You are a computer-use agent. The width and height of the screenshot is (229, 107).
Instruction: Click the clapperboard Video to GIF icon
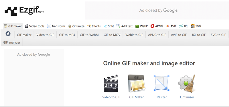coord(111,83)
